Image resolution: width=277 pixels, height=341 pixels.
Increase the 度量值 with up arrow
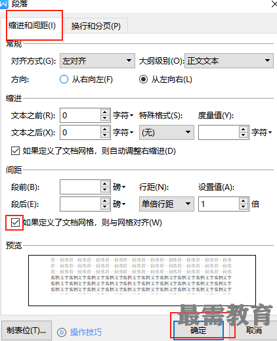[x=244, y=129]
